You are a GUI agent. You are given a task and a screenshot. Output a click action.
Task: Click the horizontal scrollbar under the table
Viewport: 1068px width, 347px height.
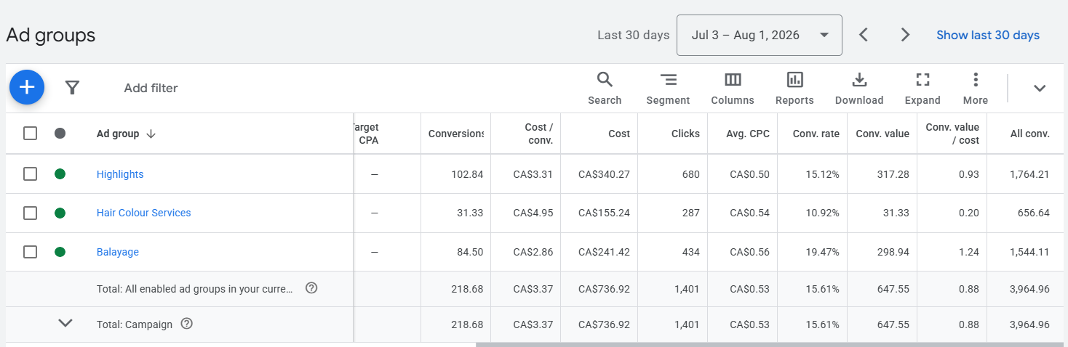point(771,345)
